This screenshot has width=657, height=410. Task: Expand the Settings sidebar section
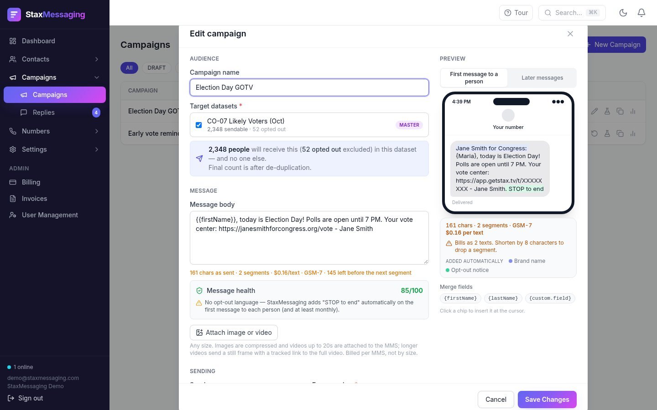[x=55, y=149]
